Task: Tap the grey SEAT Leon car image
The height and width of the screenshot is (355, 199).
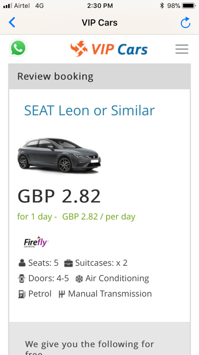Action: point(59,155)
